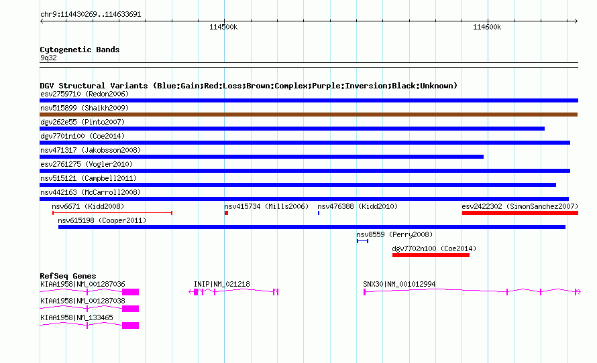Select the KIAA1958 NM_133465 large exon block
This screenshot has height=363, width=597.
tap(131, 325)
